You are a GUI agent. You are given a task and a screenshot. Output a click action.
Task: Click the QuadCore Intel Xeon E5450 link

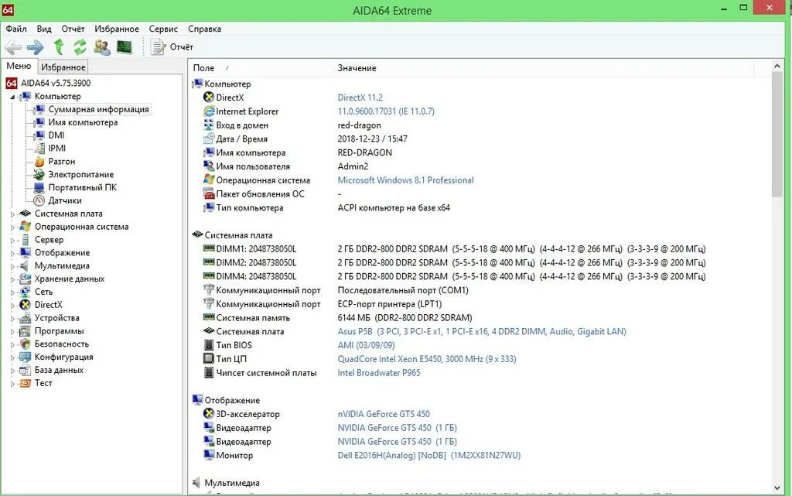tap(427, 359)
